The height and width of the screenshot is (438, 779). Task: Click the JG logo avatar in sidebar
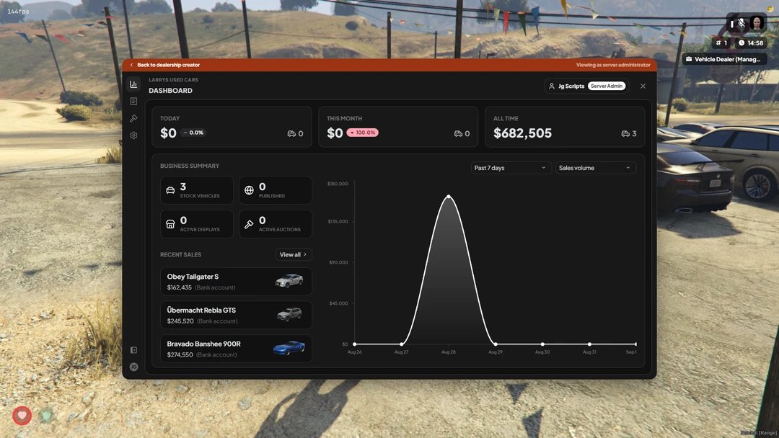tap(133, 367)
